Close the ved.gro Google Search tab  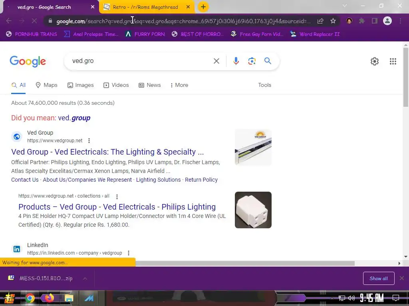coord(93,7)
